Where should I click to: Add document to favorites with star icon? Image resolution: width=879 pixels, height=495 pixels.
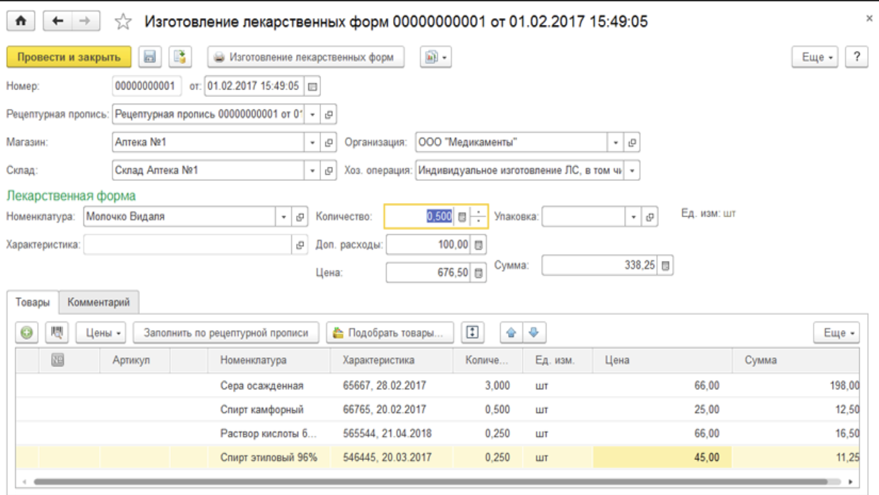(x=122, y=22)
